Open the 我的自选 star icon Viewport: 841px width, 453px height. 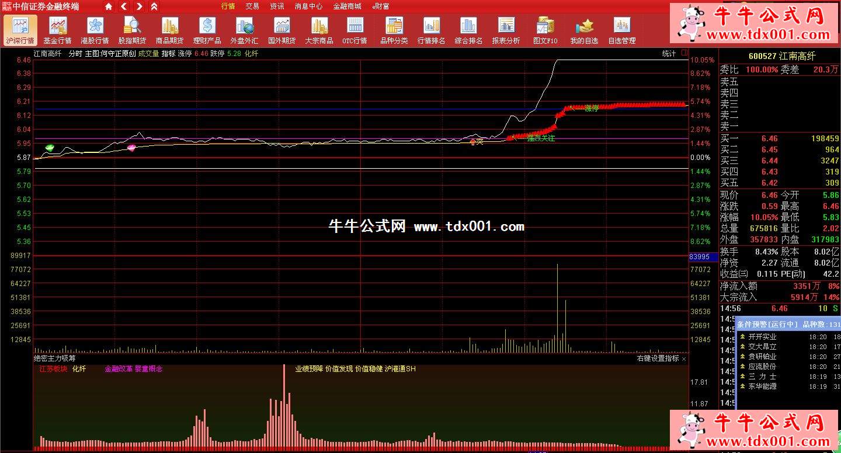584,30
